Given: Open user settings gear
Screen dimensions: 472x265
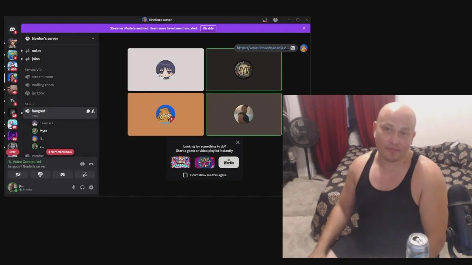Looking at the screenshot, I should click(x=91, y=187).
